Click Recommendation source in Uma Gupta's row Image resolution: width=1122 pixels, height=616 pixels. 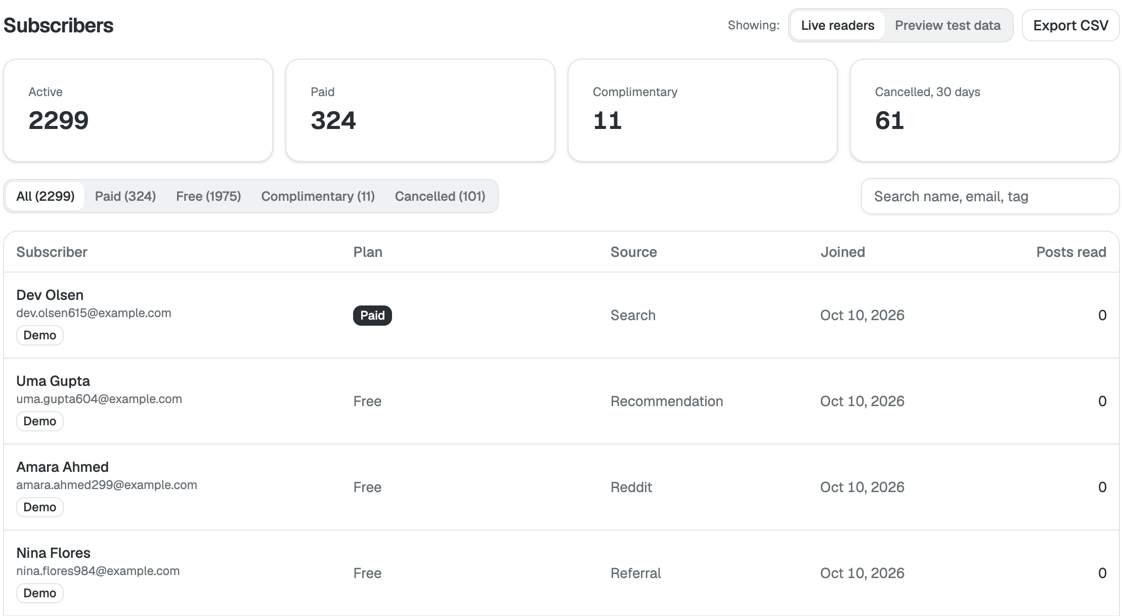point(667,401)
